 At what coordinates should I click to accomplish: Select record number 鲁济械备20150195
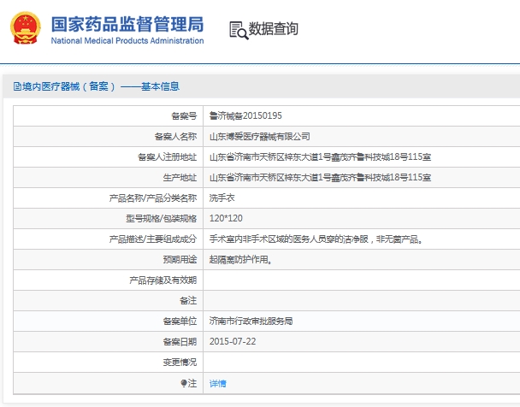click(245, 116)
